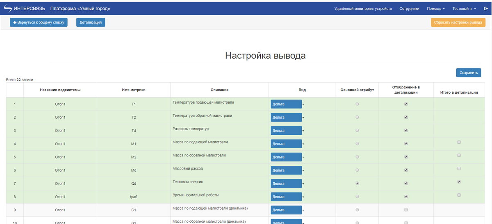Open the Вид dropdown for metric Md
Screen dimensions: 492x224
[287, 170]
